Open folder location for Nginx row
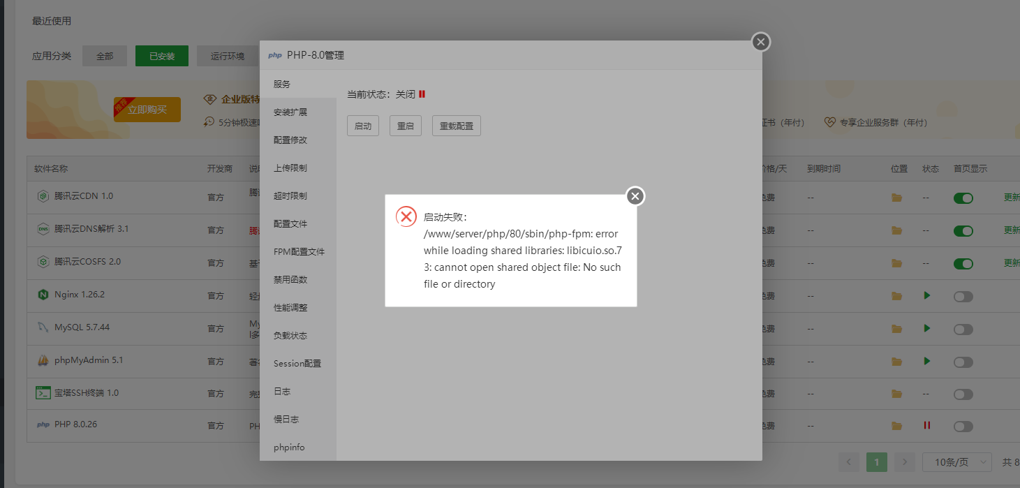This screenshot has width=1020, height=488. coord(896,296)
